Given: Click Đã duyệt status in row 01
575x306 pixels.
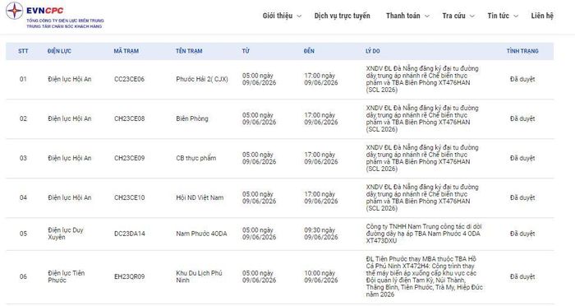Looking at the screenshot, I should pos(522,79).
